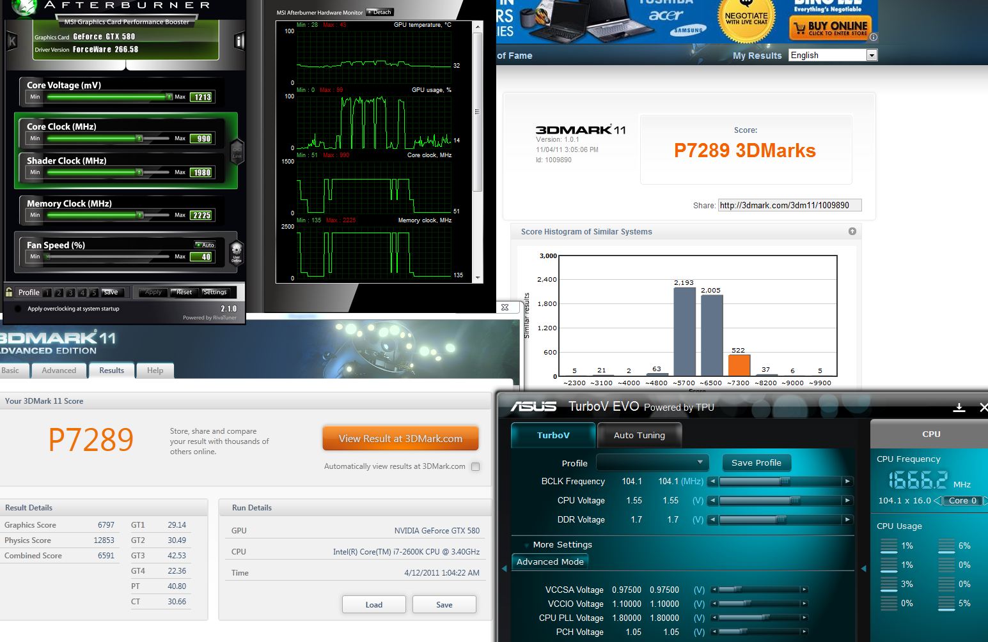Screen dimensions: 988x642
Task: Select profile slot 3 in Afterburner
Action: click(70, 293)
